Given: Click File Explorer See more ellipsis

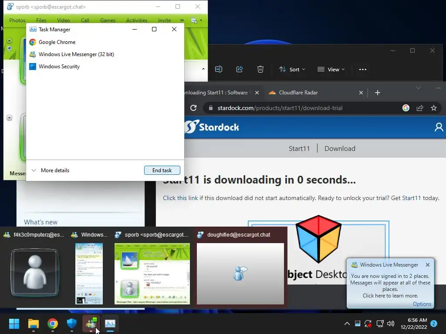Looking at the screenshot, I should point(363,69).
